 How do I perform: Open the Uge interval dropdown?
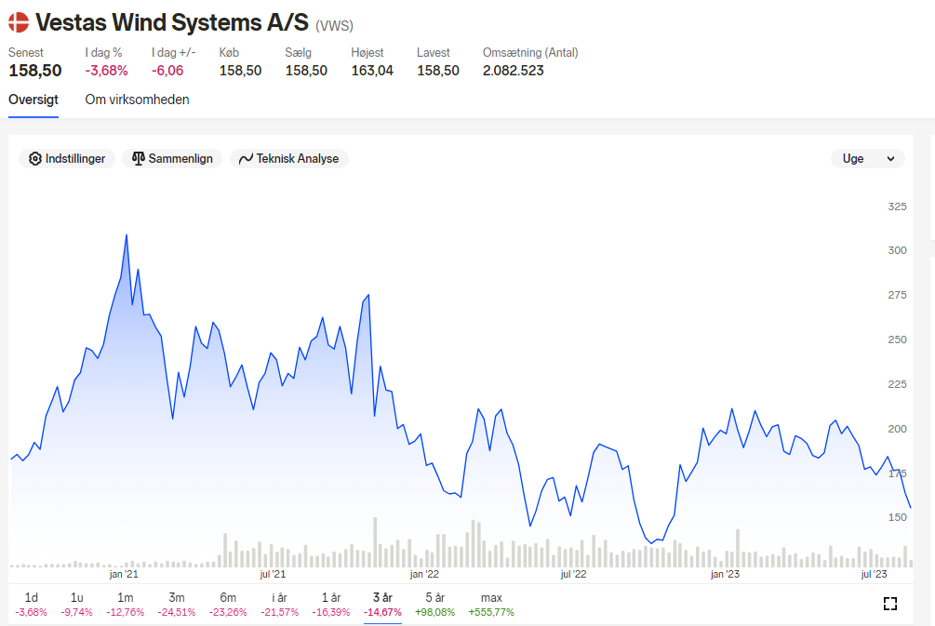pos(868,158)
